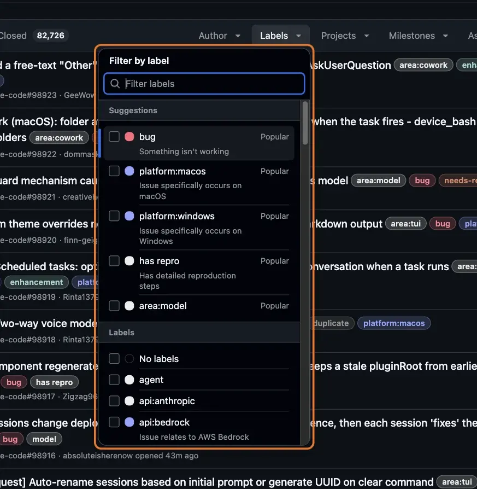Check the has repro checkbox

(x=114, y=261)
